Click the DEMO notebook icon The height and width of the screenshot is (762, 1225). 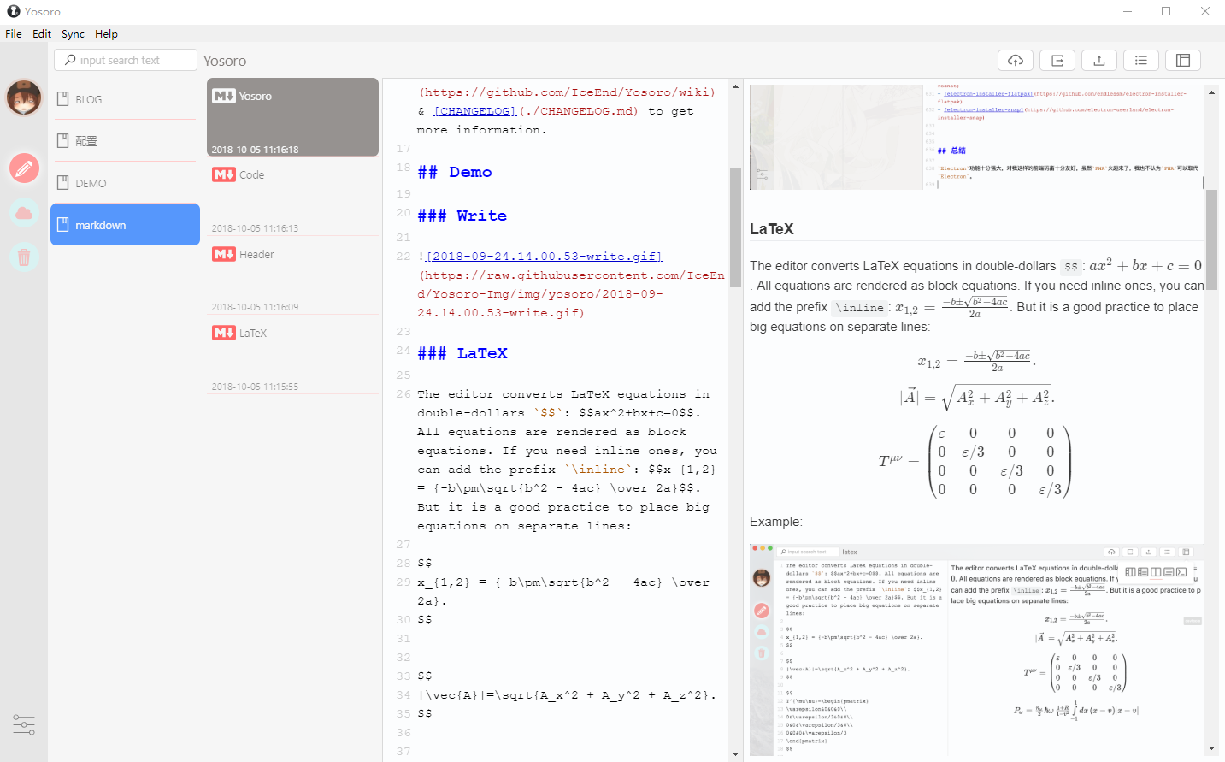point(62,183)
